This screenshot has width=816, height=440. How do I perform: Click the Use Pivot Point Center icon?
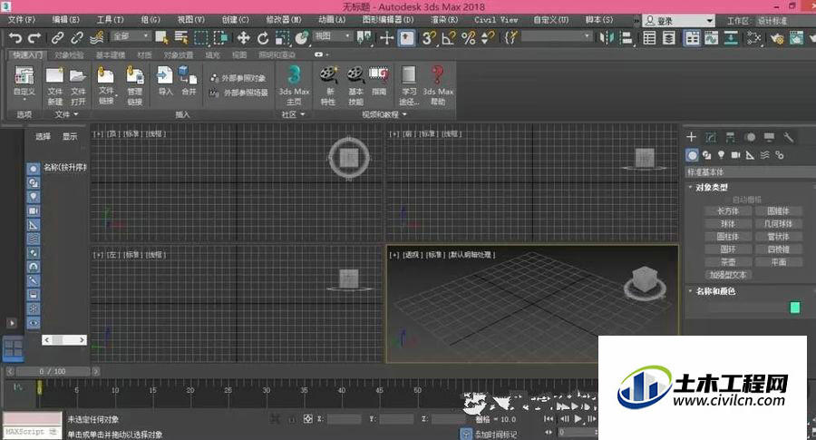pos(364,38)
